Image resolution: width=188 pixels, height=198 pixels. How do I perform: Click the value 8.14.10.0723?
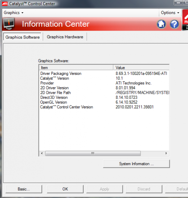126,98
